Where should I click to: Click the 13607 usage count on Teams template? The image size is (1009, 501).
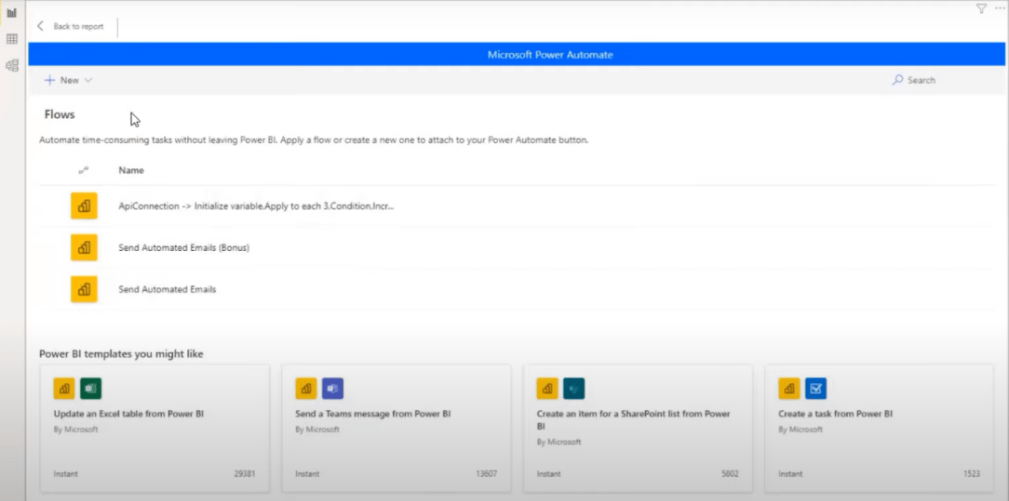click(486, 474)
